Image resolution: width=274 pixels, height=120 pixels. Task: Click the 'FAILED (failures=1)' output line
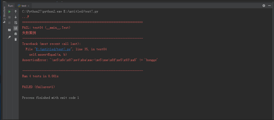point(38,87)
